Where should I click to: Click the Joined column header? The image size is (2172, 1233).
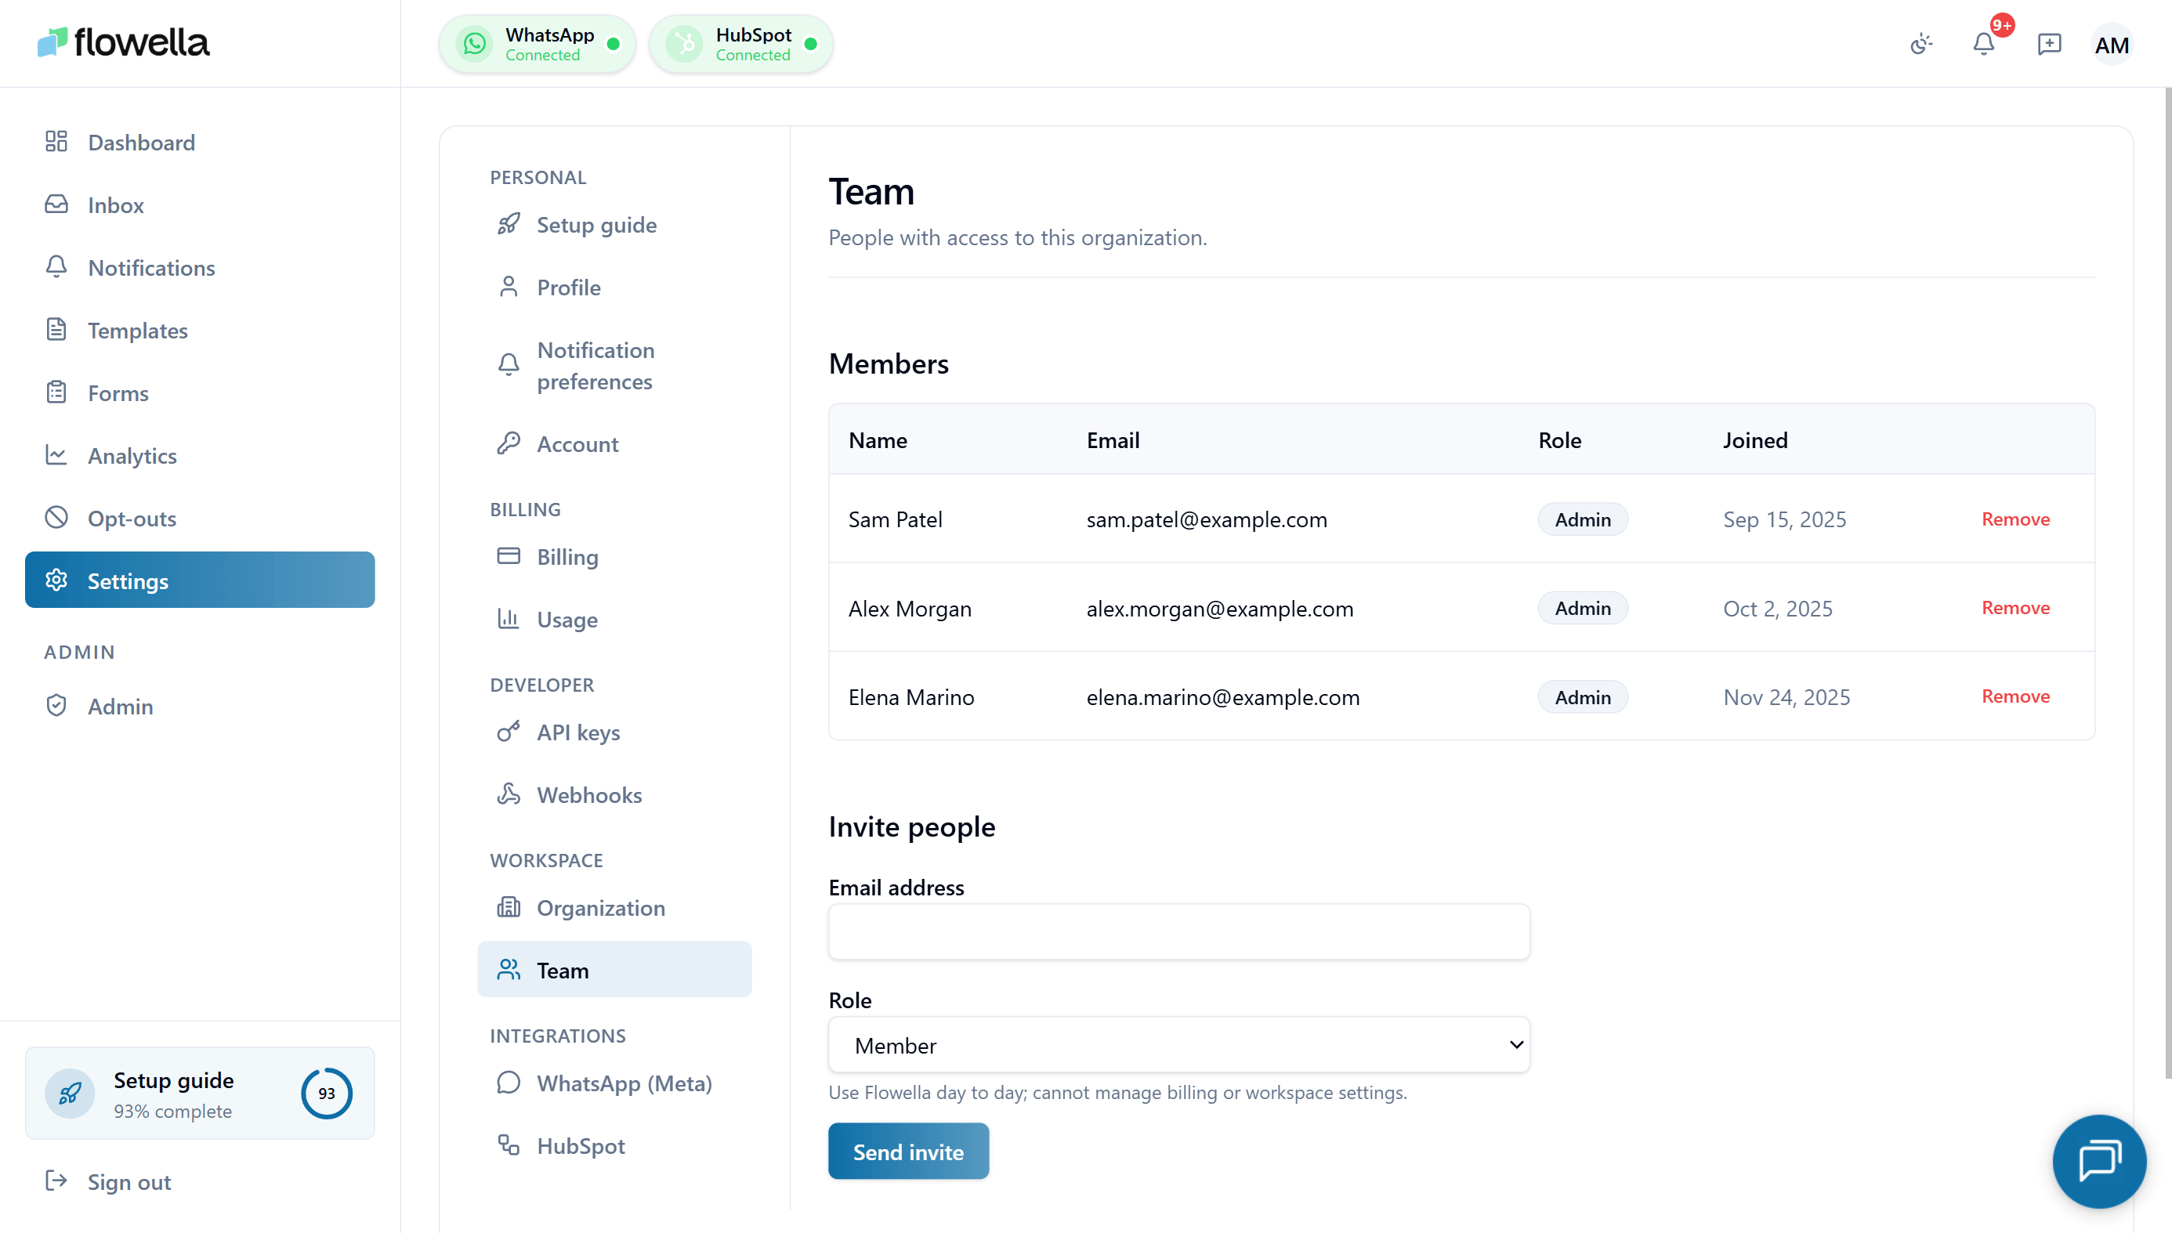point(1754,440)
